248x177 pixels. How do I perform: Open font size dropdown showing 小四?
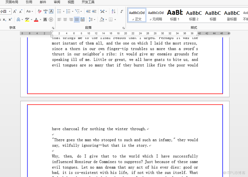[10, 11]
